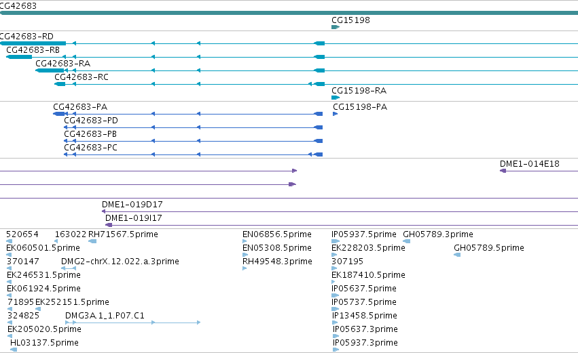This screenshot has height=353, width=578.
Task: Open the CG42683-PB protein label
Action: coord(90,134)
